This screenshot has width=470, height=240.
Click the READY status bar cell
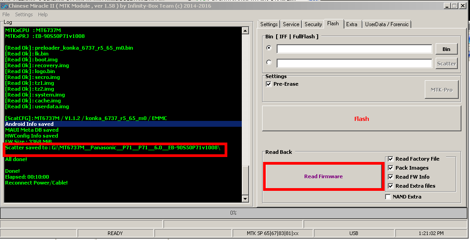[x=115, y=233]
